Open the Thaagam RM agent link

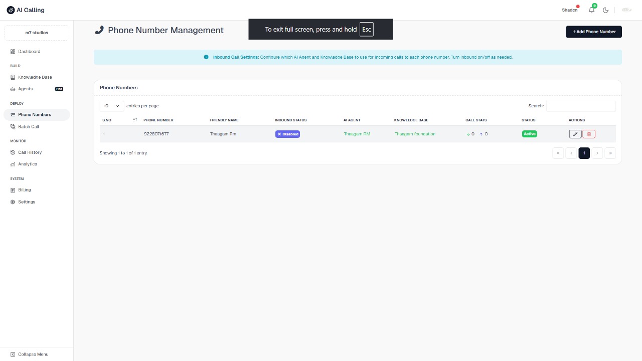pyautogui.click(x=357, y=134)
